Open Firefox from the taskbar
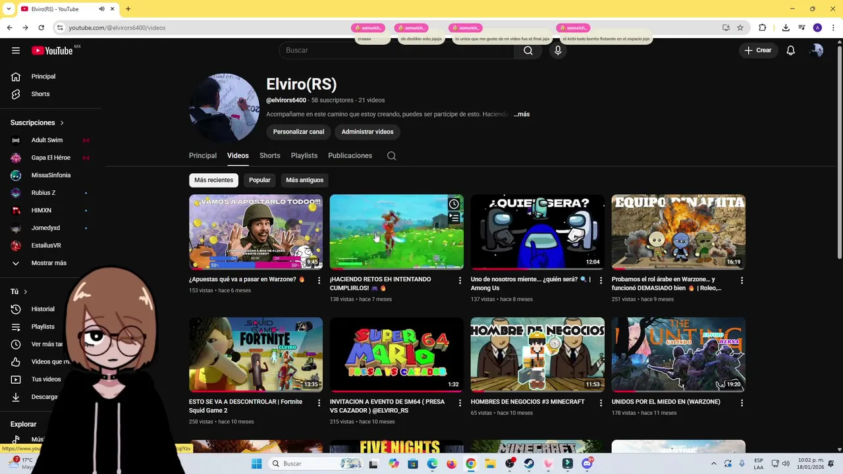This screenshot has height=474, width=843. pos(451,463)
